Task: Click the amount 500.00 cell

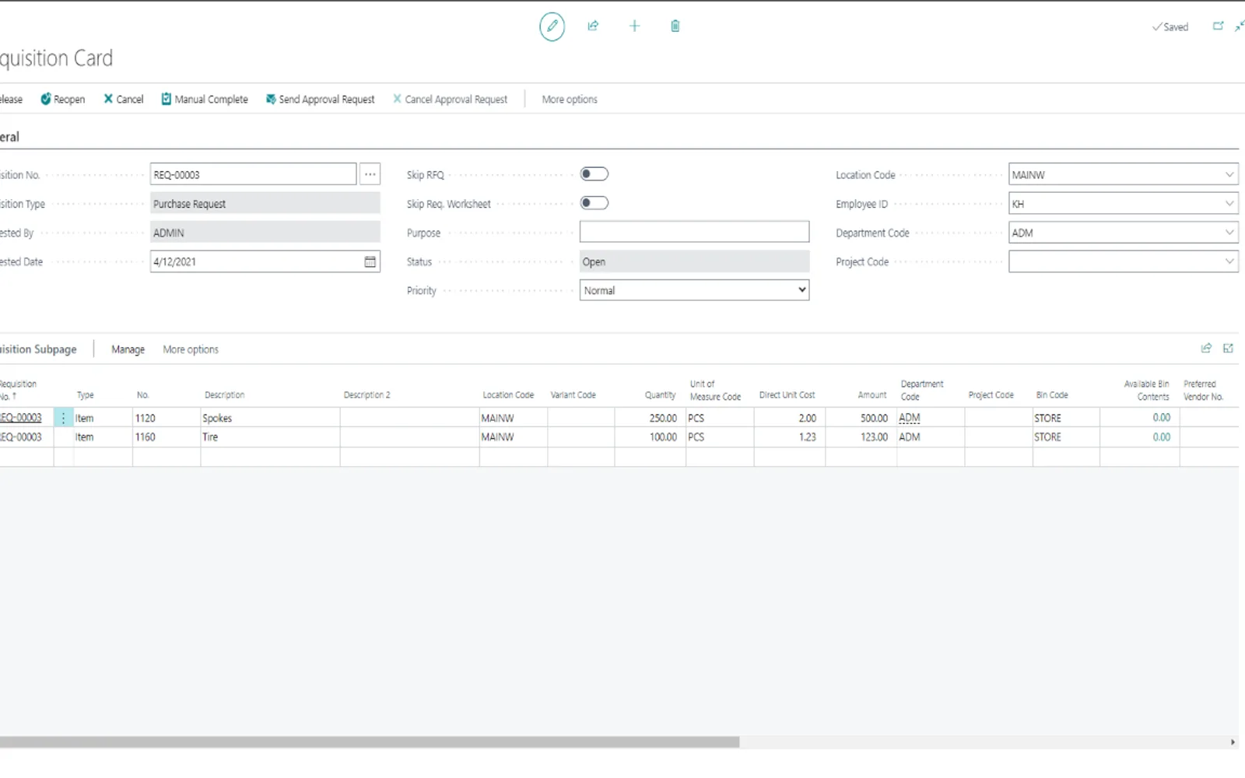Action: click(861, 418)
